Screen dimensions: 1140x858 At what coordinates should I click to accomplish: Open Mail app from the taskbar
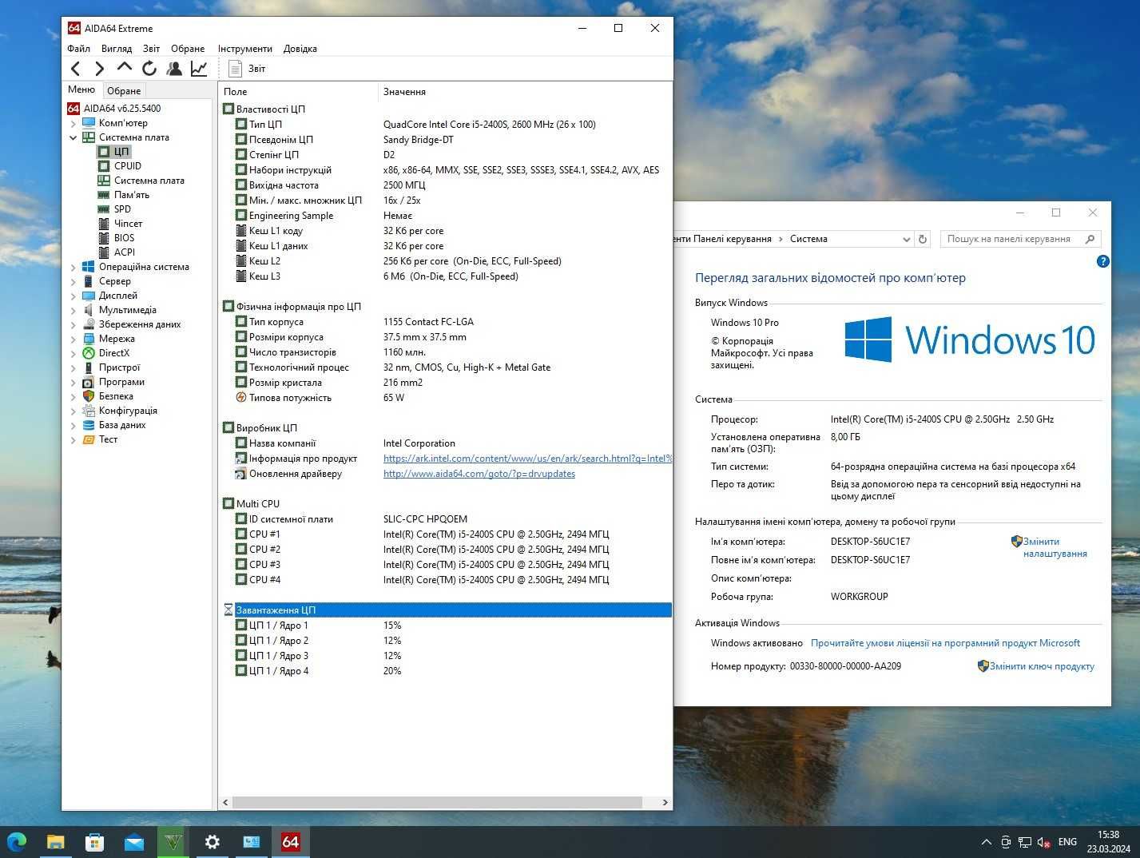coord(133,841)
